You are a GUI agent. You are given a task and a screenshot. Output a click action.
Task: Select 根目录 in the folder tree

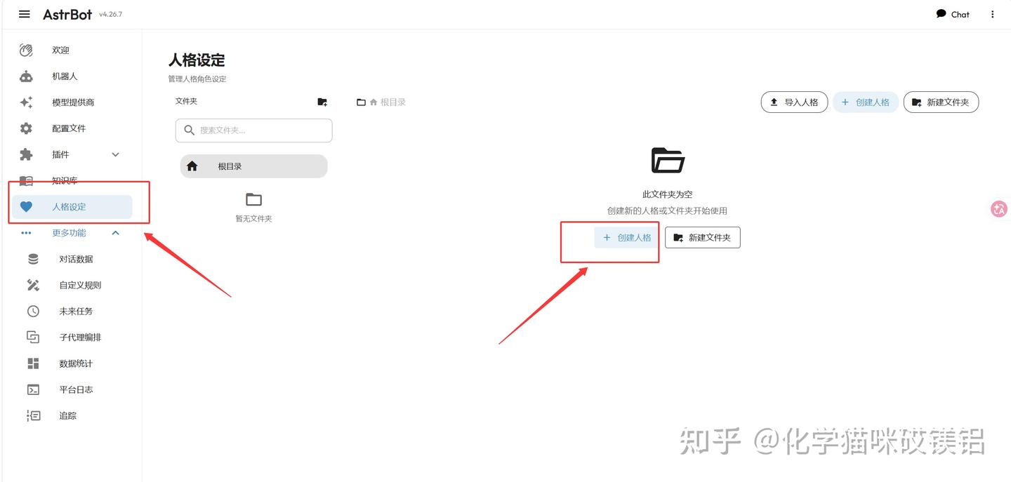pyautogui.click(x=253, y=166)
